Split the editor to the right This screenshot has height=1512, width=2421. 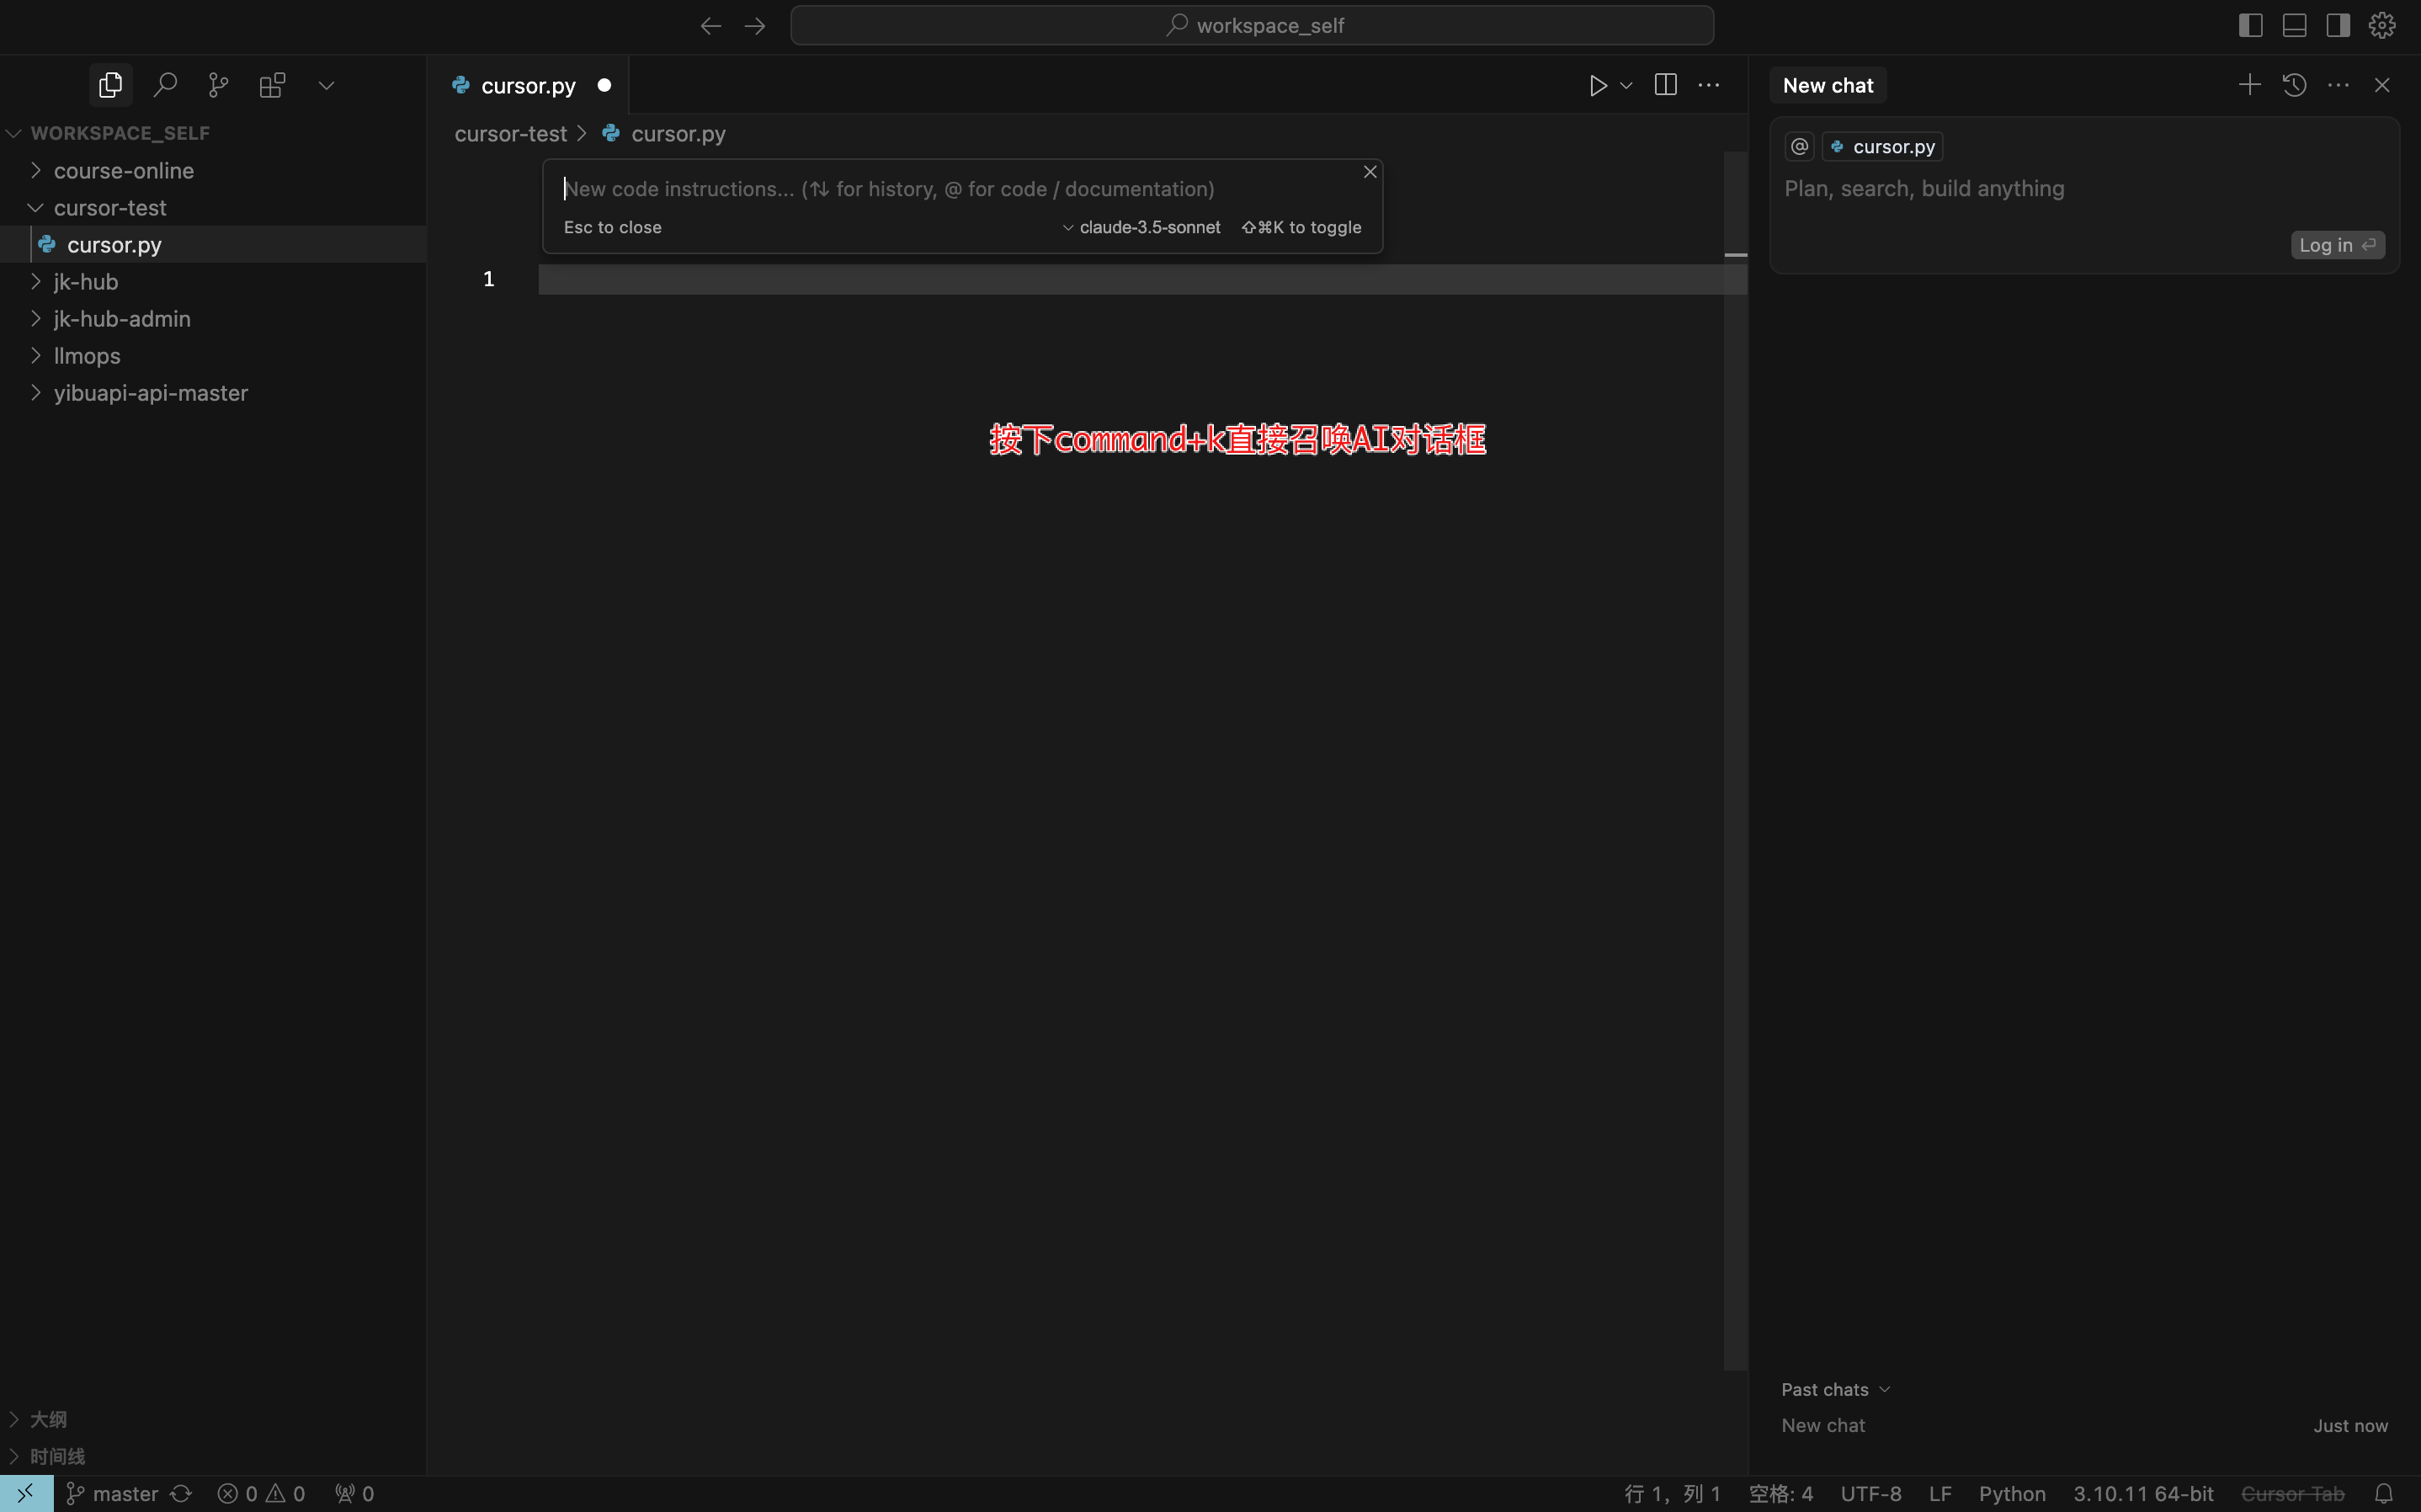(1665, 85)
